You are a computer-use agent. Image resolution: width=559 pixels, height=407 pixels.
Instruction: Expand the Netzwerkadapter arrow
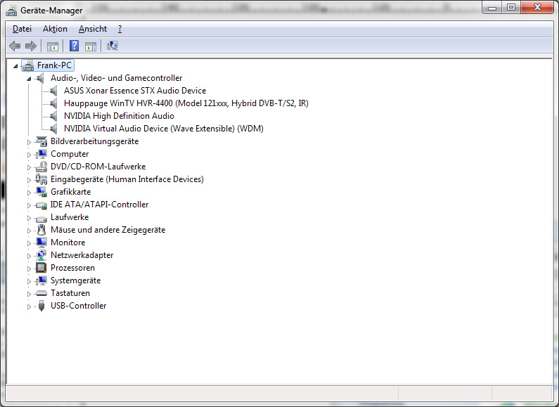(x=29, y=256)
